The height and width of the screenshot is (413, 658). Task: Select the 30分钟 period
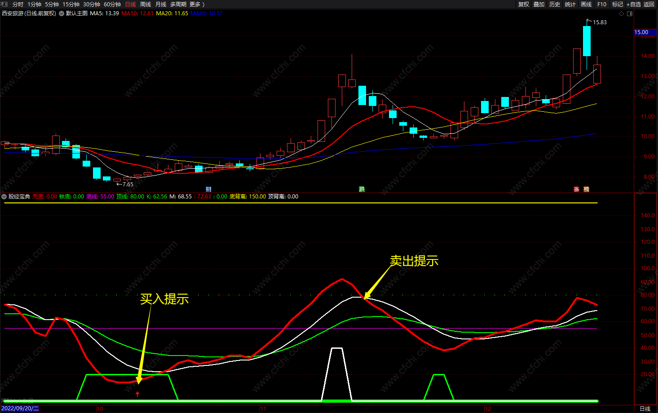(92, 4)
